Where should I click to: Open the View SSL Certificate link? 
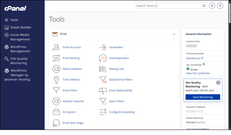coord(198,73)
